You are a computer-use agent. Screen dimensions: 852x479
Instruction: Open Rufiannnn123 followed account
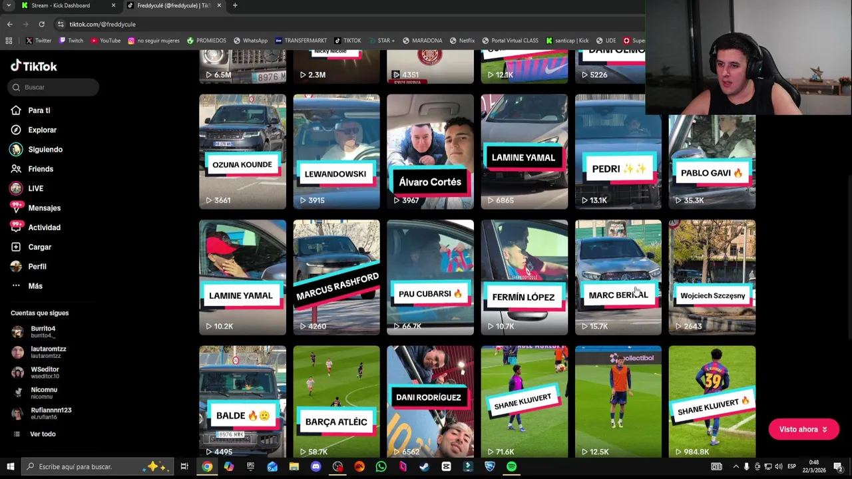pos(51,413)
